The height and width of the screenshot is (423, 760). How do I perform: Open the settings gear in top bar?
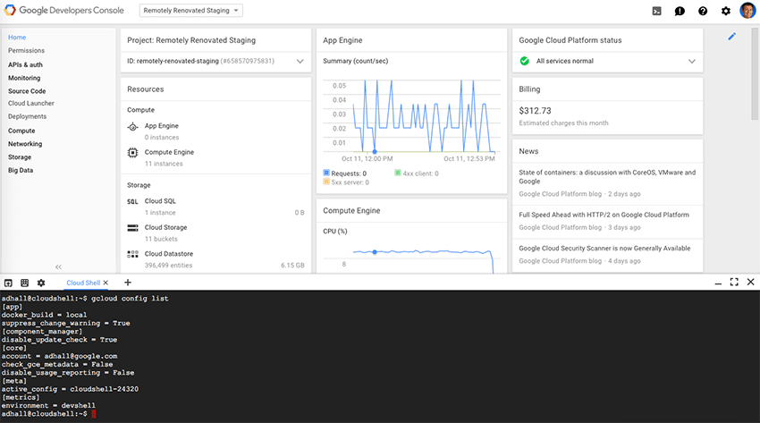click(x=726, y=11)
